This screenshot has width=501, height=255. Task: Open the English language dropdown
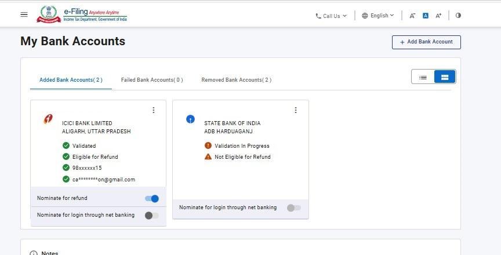377,16
